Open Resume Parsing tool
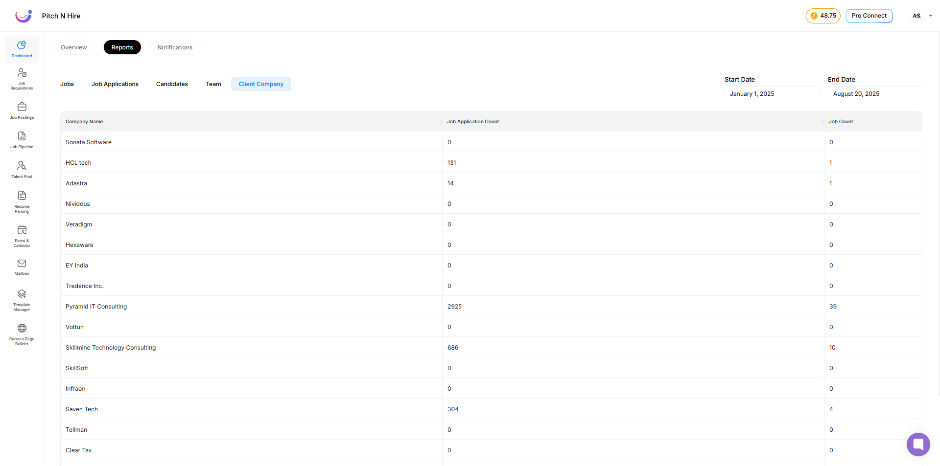This screenshot has width=940, height=466. click(22, 201)
